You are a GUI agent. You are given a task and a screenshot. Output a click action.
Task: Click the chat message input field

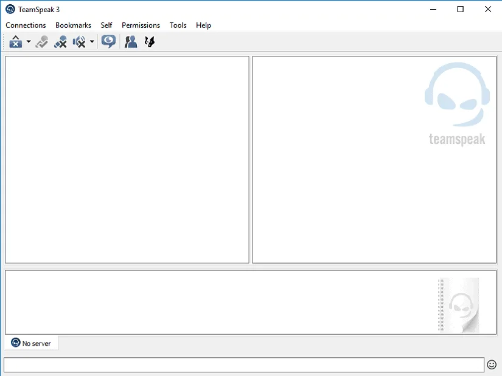[243, 365]
